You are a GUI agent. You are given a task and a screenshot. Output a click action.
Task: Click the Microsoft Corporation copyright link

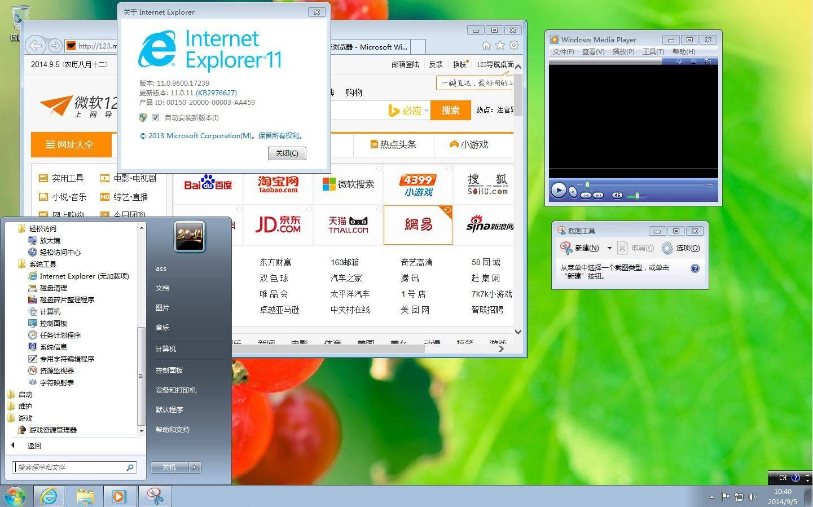tap(222, 135)
